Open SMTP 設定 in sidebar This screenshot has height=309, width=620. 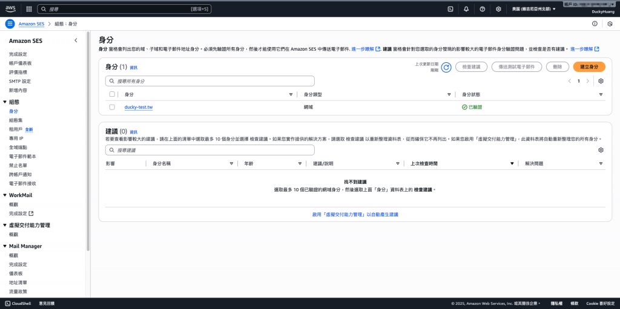20,82
